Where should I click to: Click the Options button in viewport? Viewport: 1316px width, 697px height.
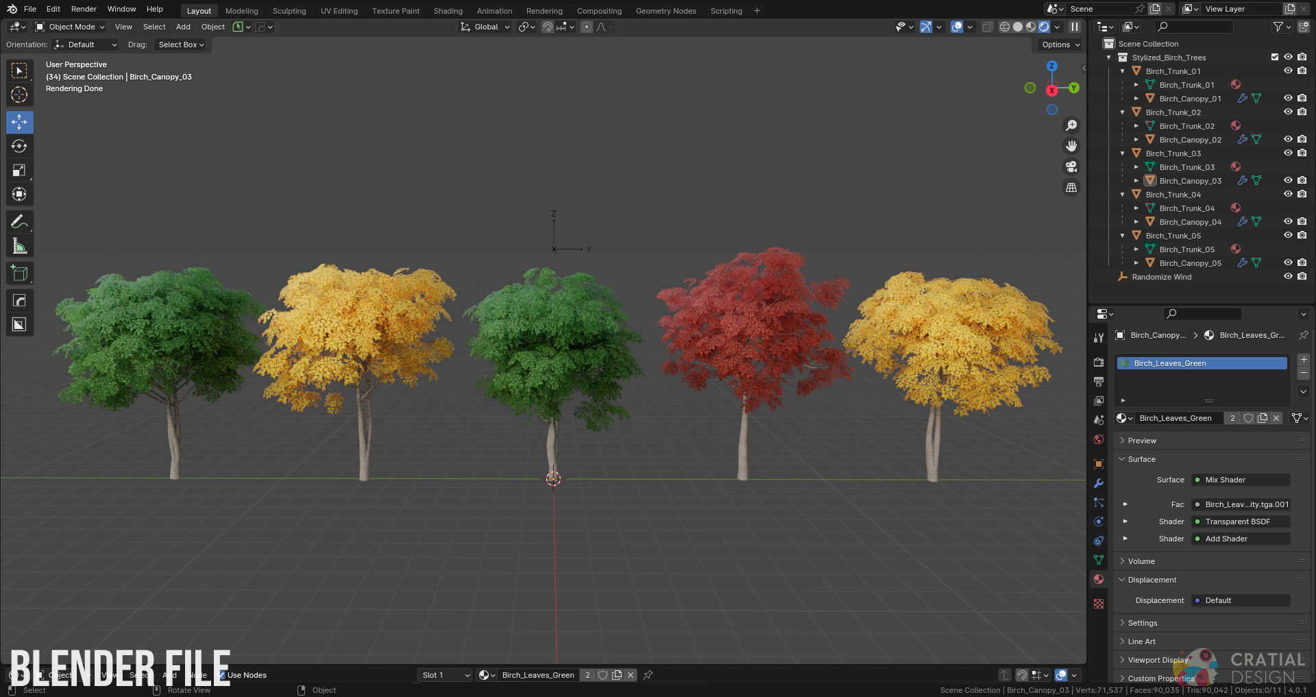pos(1060,45)
